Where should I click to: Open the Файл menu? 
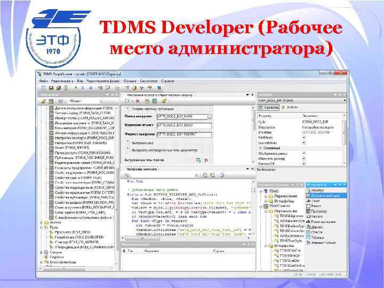43,81
